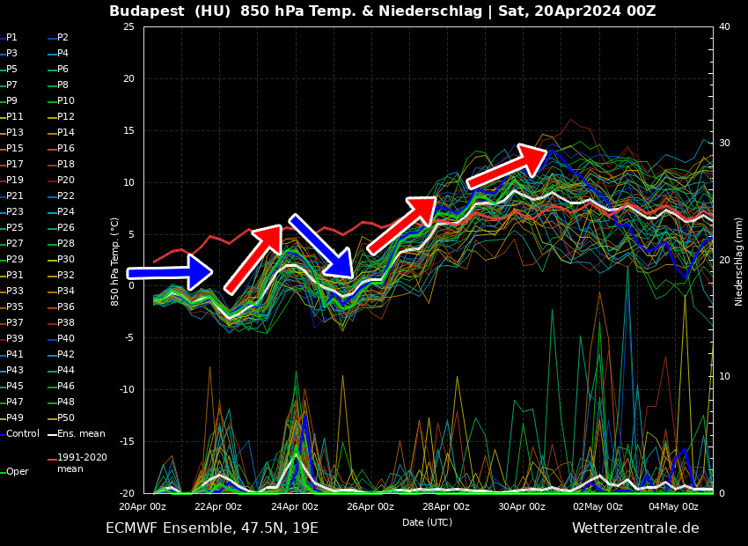Select the P49 legend entry
The width and height of the screenshot is (748, 546).
[12, 417]
